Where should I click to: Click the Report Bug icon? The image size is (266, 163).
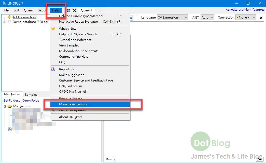(53, 69)
